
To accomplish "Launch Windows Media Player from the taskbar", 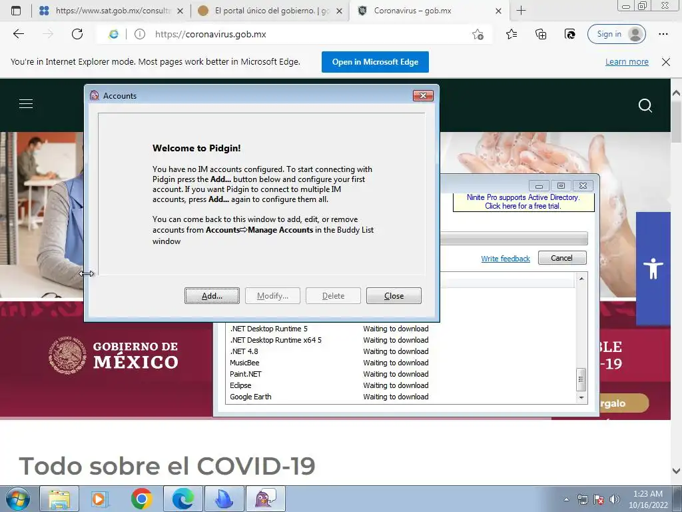I will pyautogui.click(x=99, y=499).
